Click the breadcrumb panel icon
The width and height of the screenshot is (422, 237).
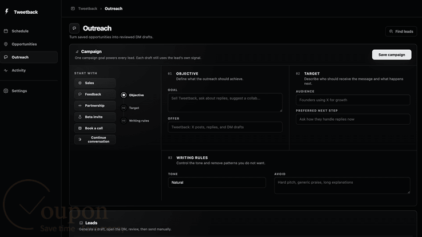[x=73, y=9]
